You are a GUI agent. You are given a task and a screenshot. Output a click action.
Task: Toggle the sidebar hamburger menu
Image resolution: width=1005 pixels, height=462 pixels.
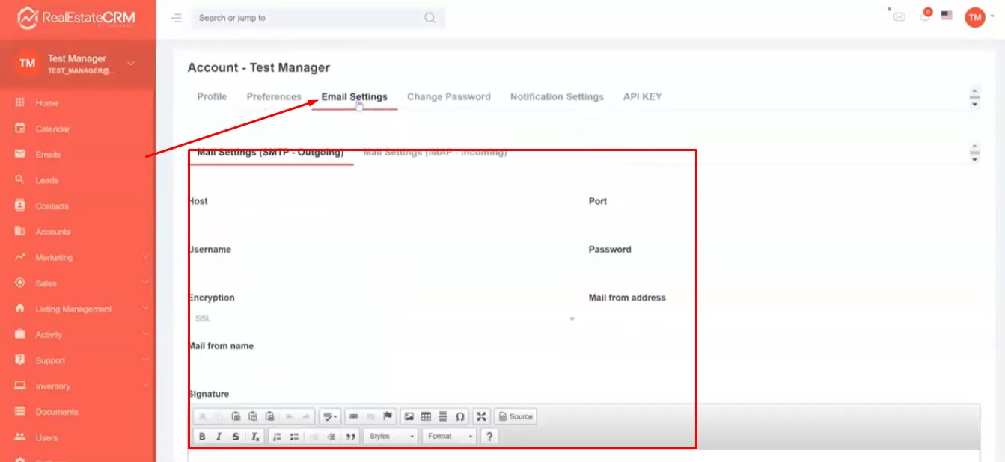[x=177, y=18]
